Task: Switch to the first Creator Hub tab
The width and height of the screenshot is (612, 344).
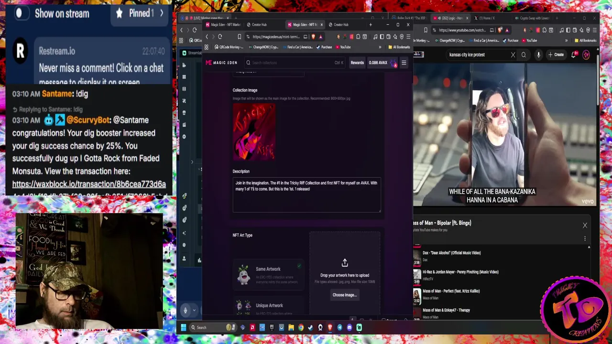Action: pyautogui.click(x=261, y=24)
